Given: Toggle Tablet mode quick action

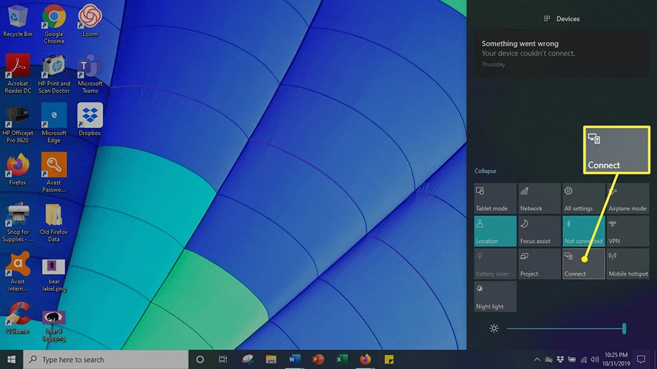Looking at the screenshot, I should point(495,198).
